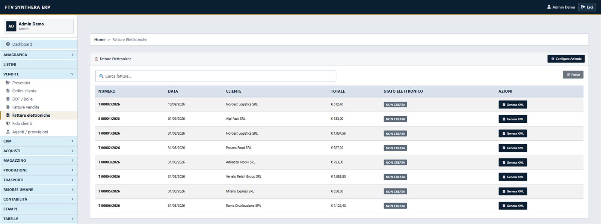Expand the CONTABILITÀ menu

pos(39,199)
